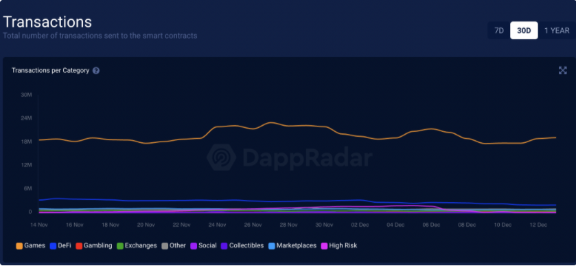Screen dimensions: 576x266
Task: Click the Transactions heading
Action: (47, 22)
